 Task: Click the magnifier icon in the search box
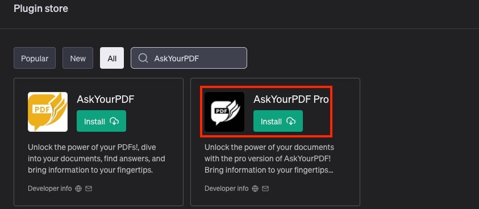(x=143, y=58)
